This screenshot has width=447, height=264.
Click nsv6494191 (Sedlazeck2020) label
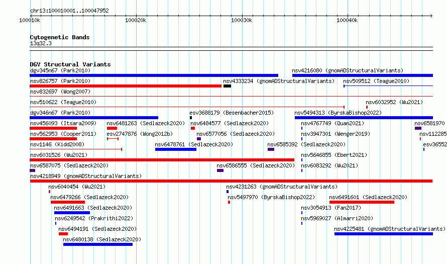[x=97, y=229]
